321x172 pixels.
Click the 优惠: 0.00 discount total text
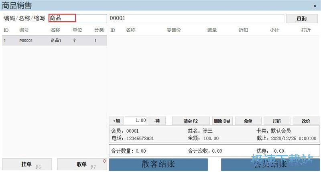tap(270, 151)
